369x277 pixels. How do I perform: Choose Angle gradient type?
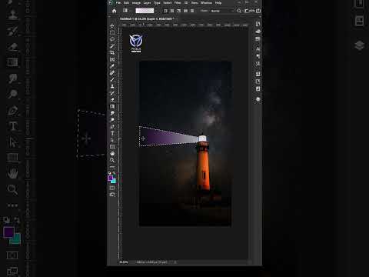(179, 11)
